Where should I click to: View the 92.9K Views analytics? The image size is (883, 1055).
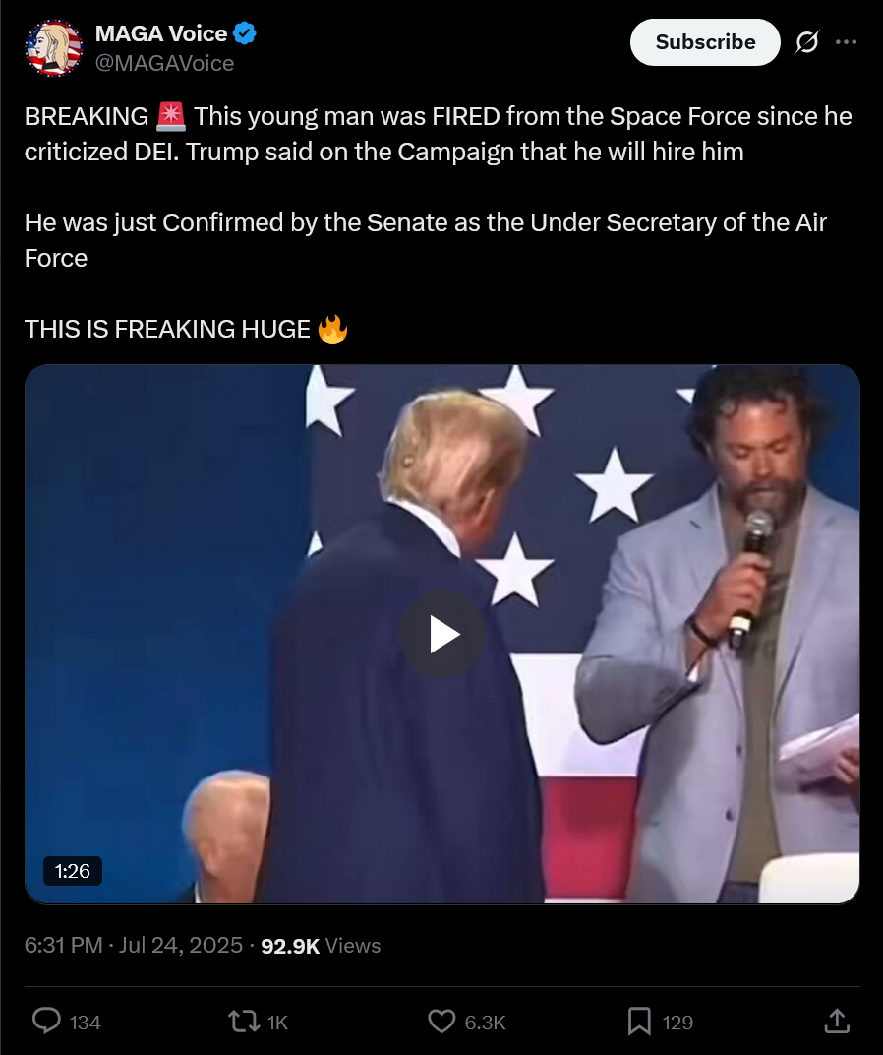pos(321,946)
